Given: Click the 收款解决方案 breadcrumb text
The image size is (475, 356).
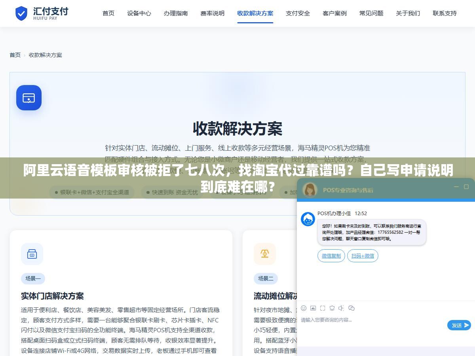Looking at the screenshot, I should click(x=46, y=55).
